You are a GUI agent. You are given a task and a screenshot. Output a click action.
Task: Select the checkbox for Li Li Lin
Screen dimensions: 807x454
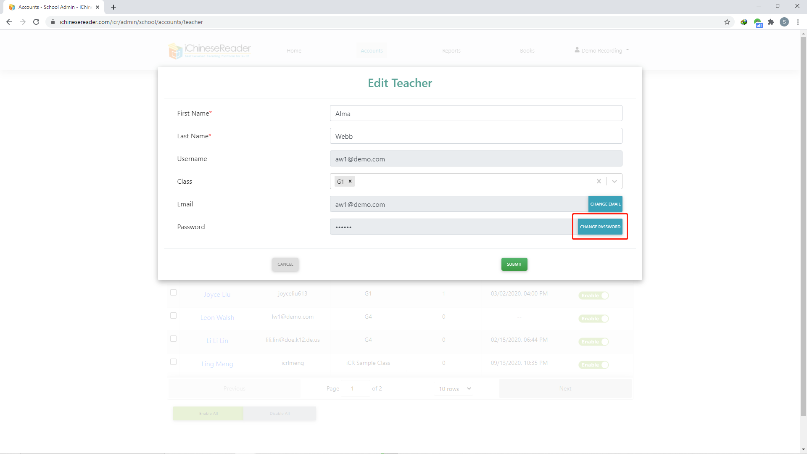tap(173, 339)
